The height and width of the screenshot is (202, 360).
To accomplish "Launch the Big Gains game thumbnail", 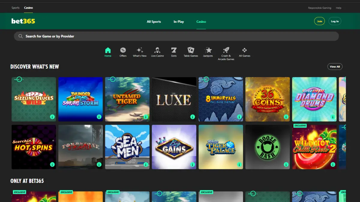I will point(174,147).
